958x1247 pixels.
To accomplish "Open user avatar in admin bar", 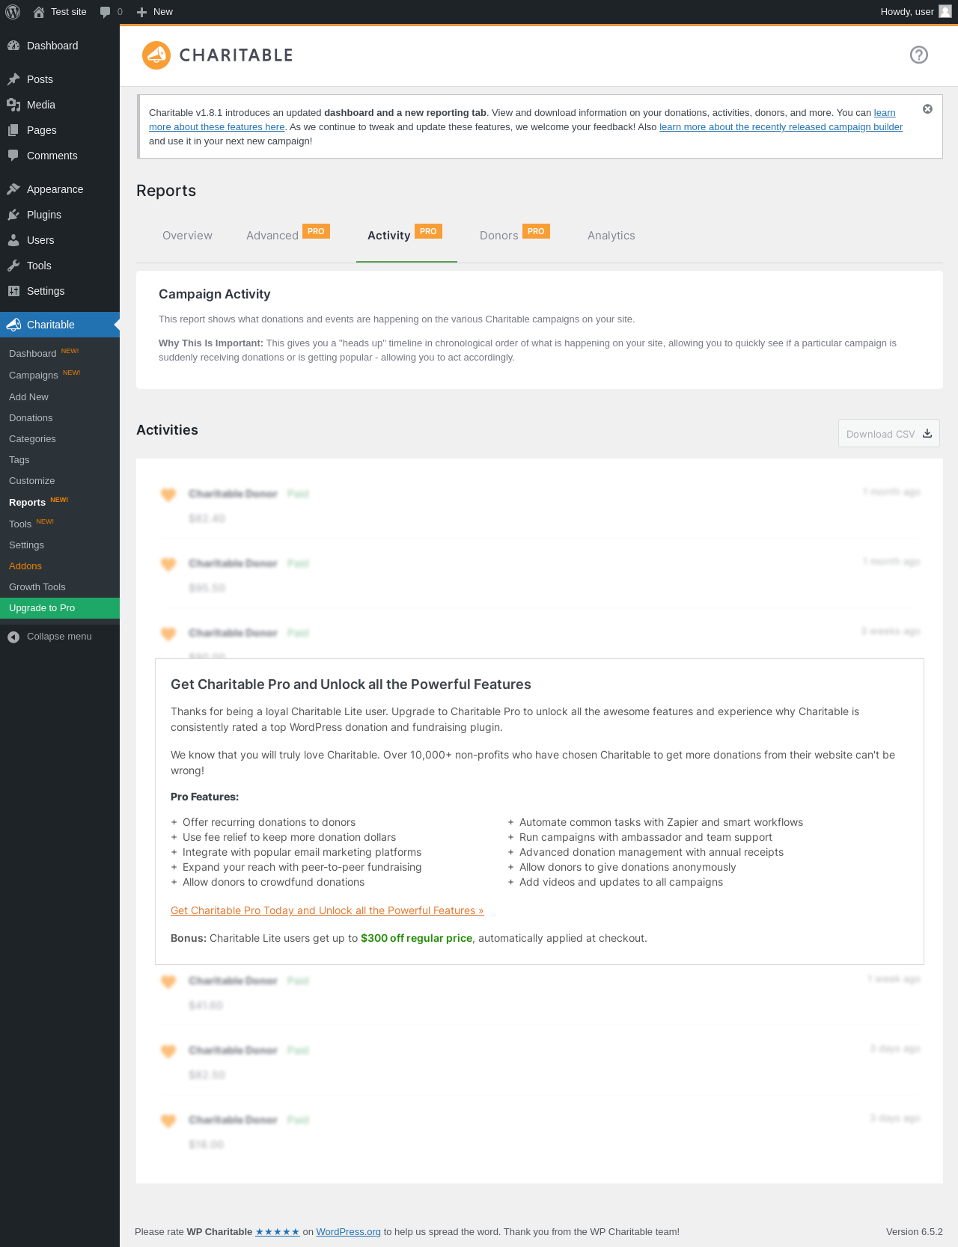I will (x=945, y=12).
